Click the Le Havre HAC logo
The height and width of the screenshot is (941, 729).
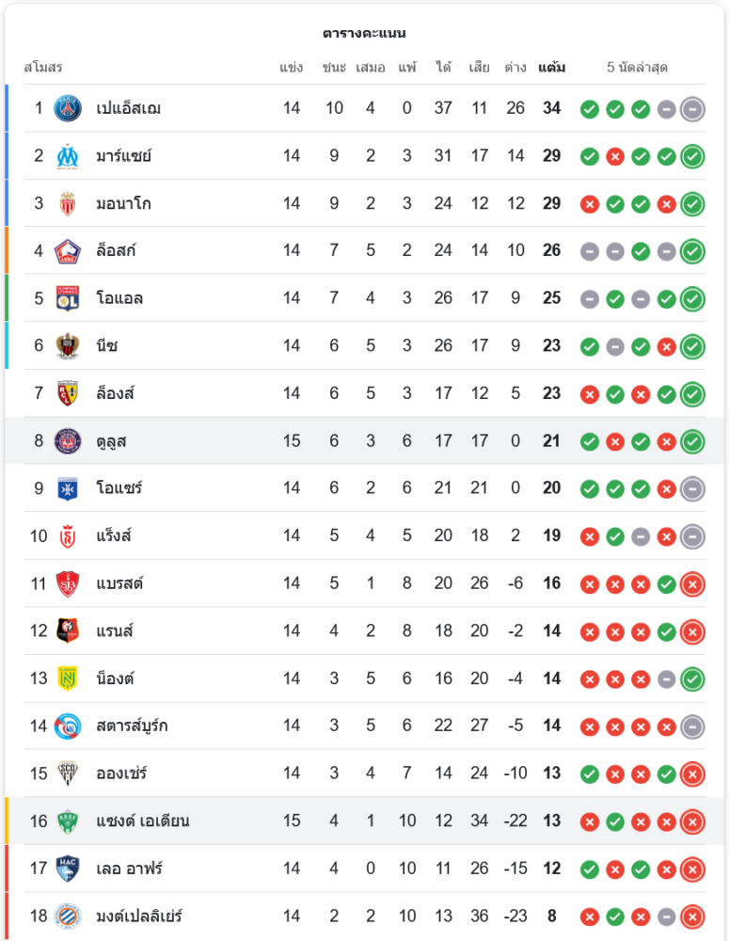pyautogui.click(x=68, y=868)
